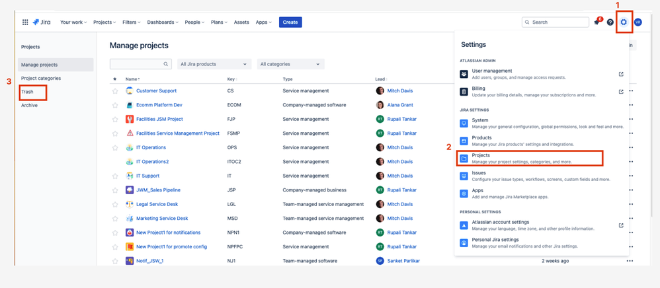660x288 pixels.
Task: Click the User management settings icon
Action: tap(464, 74)
